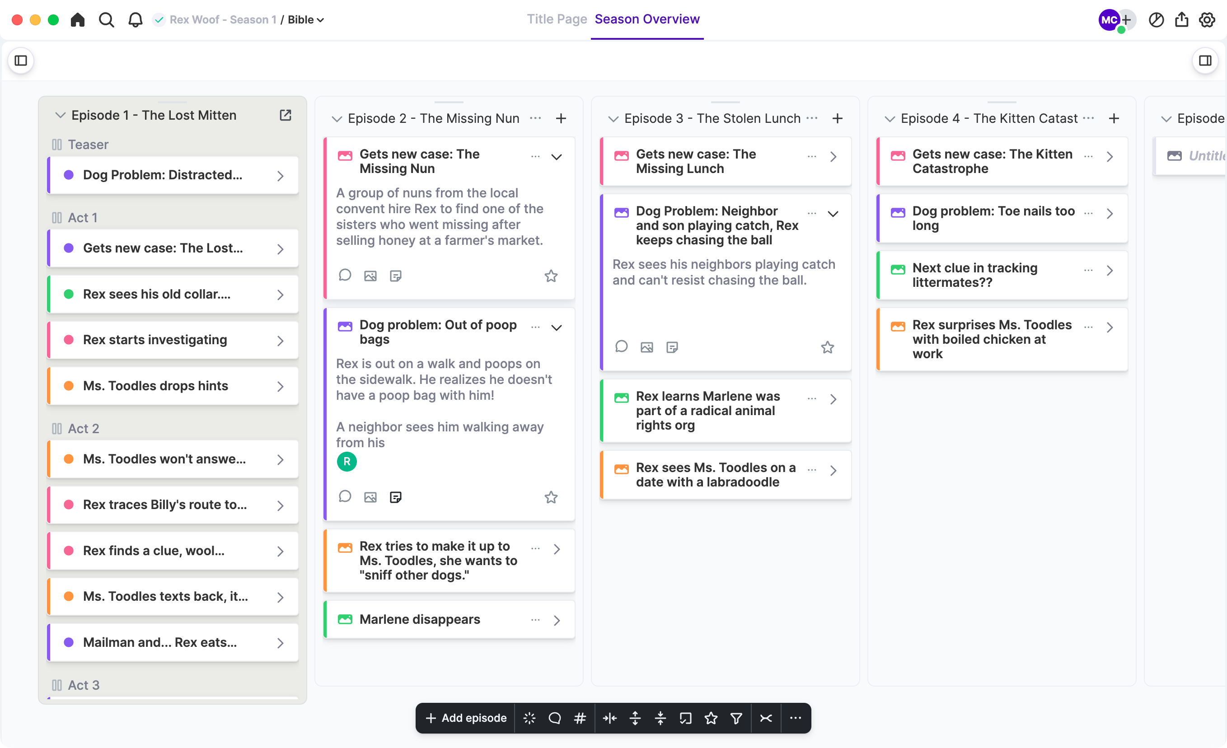Click image icon on Missing Nun card
The image size is (1227, 748).
click(370, 276)
